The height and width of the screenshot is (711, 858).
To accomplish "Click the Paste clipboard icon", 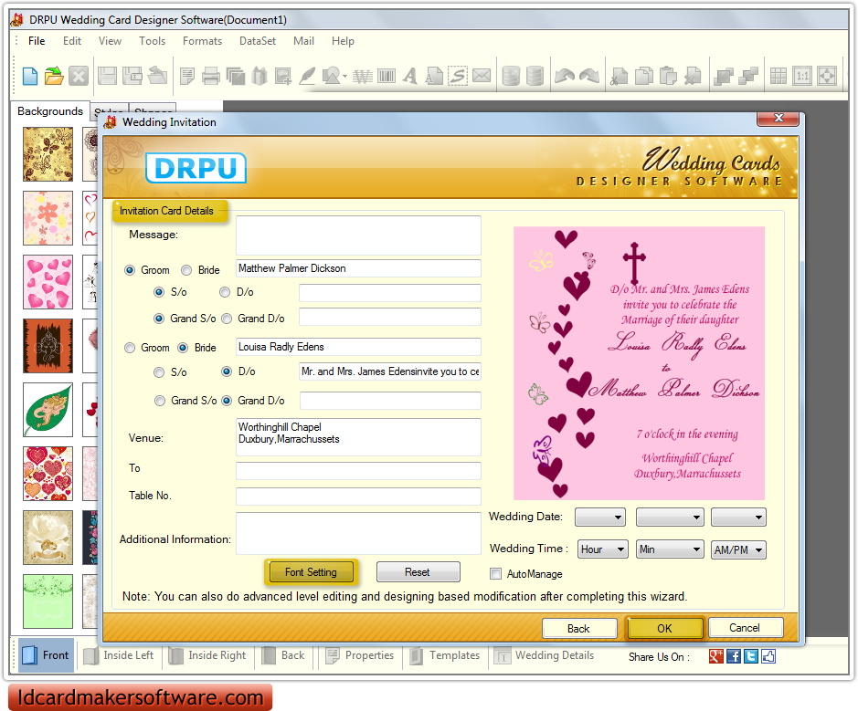I will 668,76.
